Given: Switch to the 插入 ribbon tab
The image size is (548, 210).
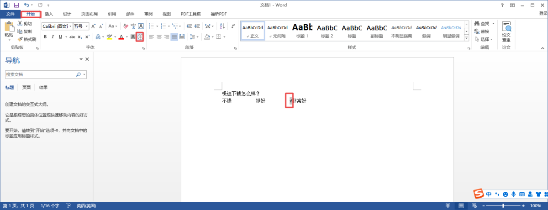Looking at the screenshot, I should pos(49,14).
